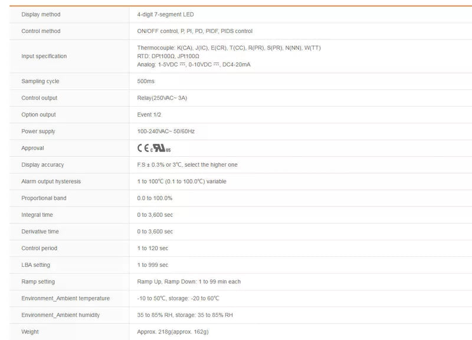Select the Display method row label
Viewport: 472px width, 340px height.
point(41,14)
